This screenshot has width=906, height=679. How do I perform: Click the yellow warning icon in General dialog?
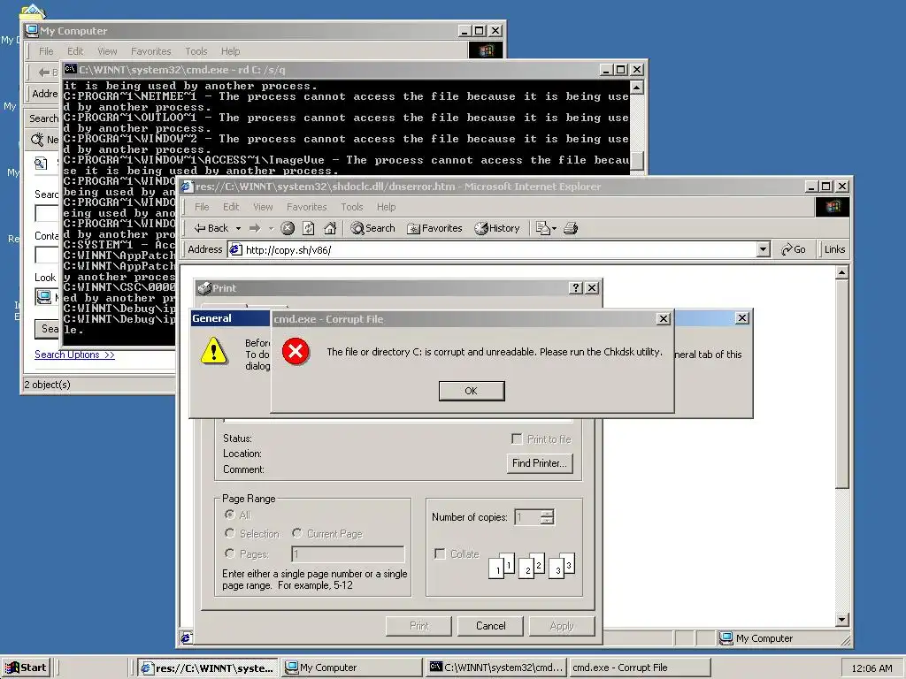[214, 350]
